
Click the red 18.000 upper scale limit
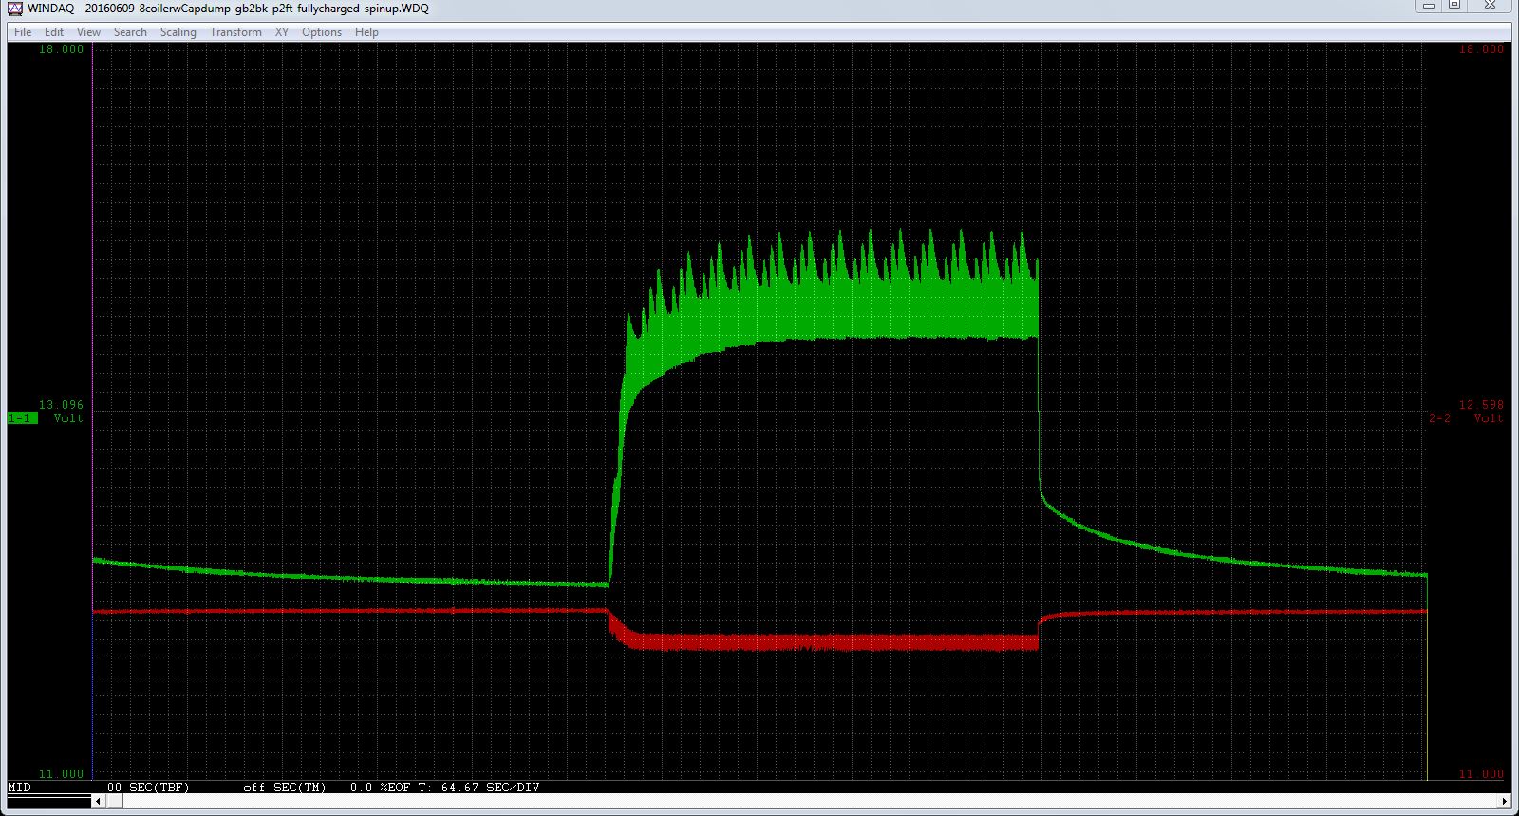[1481, 49]
